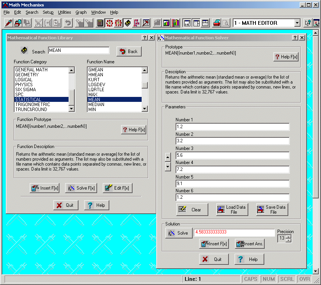321x285 pixels.
Task: Click the Solve F[x] button
Action: 81,188
